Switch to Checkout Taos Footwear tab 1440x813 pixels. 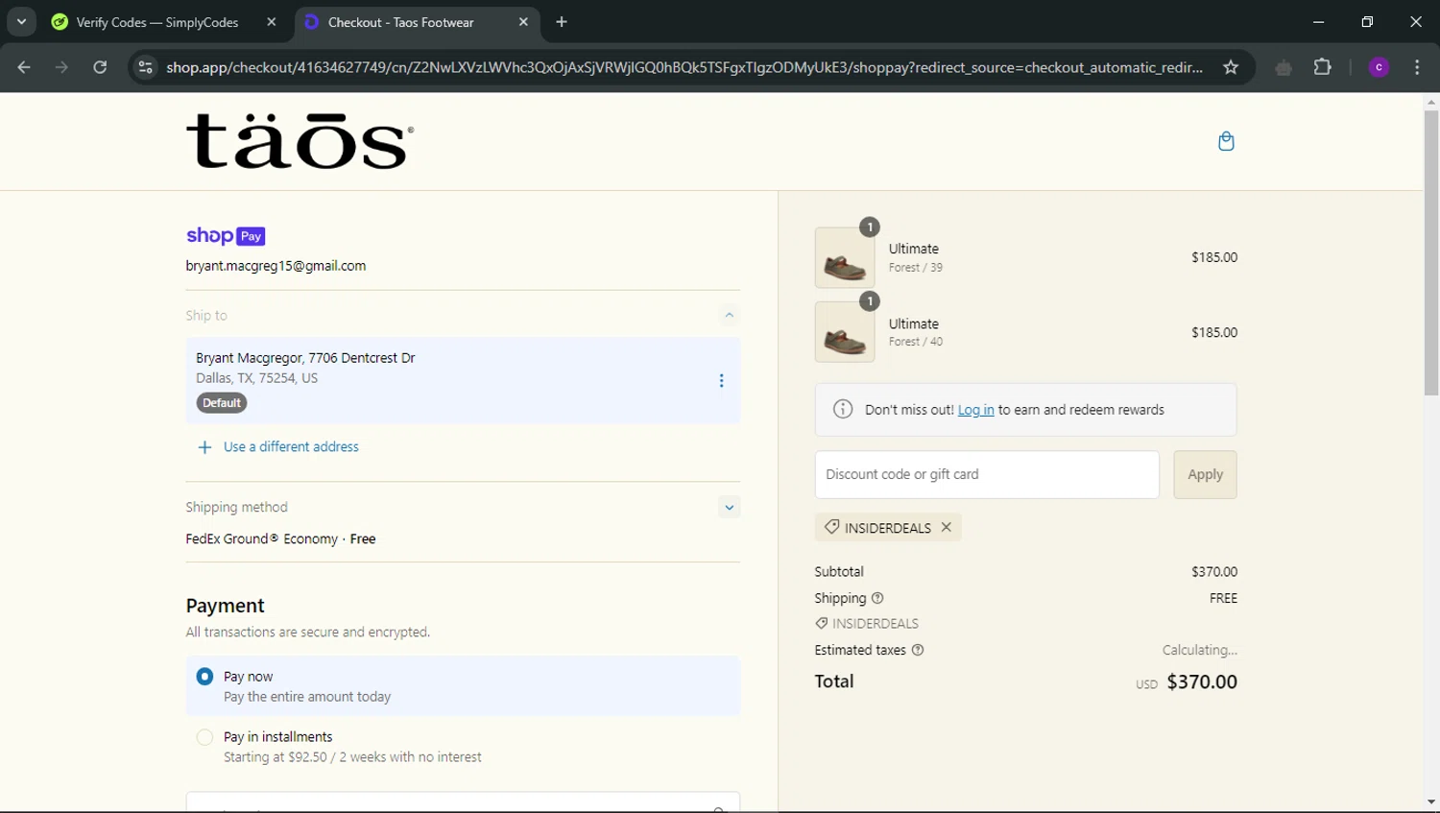(416, 22)
